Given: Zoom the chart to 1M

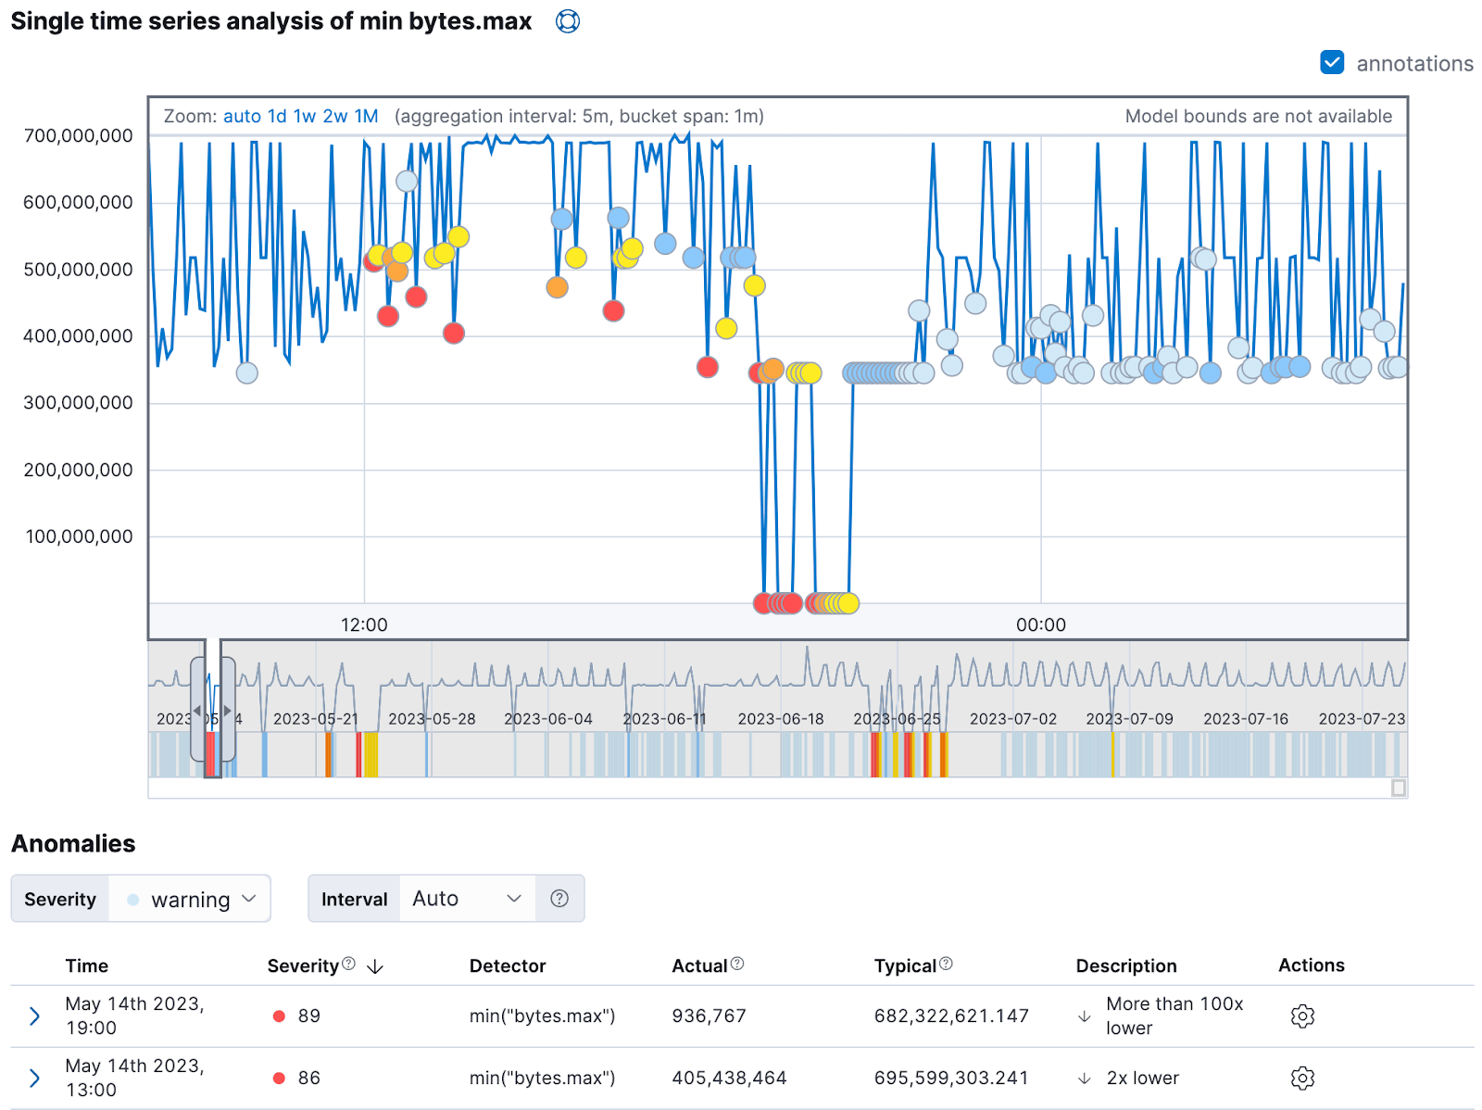Looking at the screenshot, I should click(x=367, y=117).
